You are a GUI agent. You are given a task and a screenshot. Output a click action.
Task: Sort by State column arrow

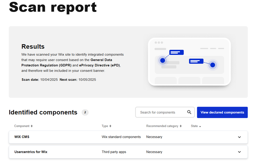[200, 126]
